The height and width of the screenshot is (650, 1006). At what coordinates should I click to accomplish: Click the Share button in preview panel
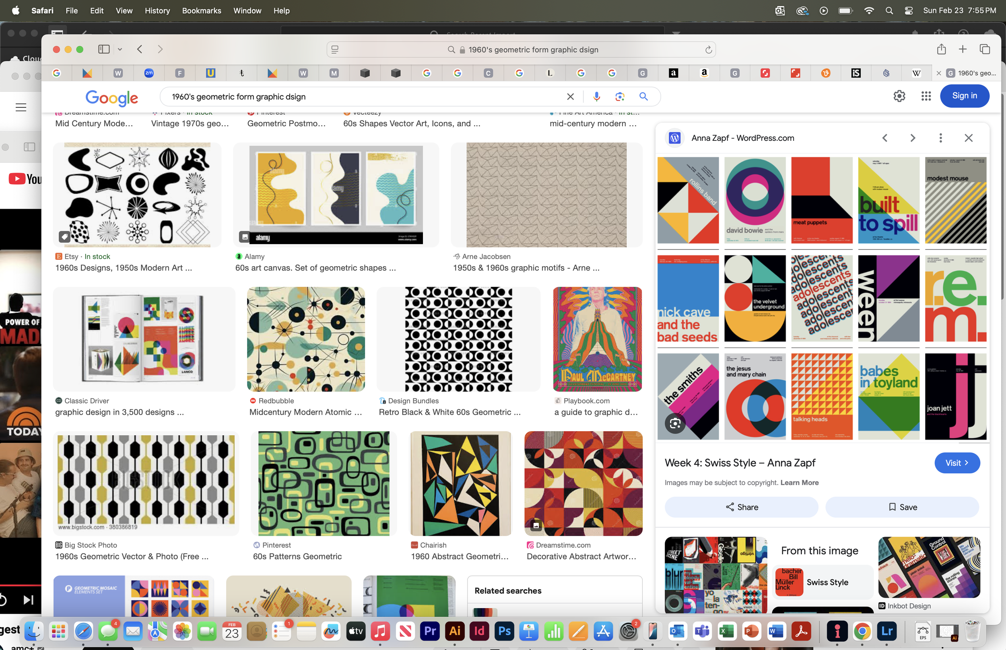click(741, 507)
